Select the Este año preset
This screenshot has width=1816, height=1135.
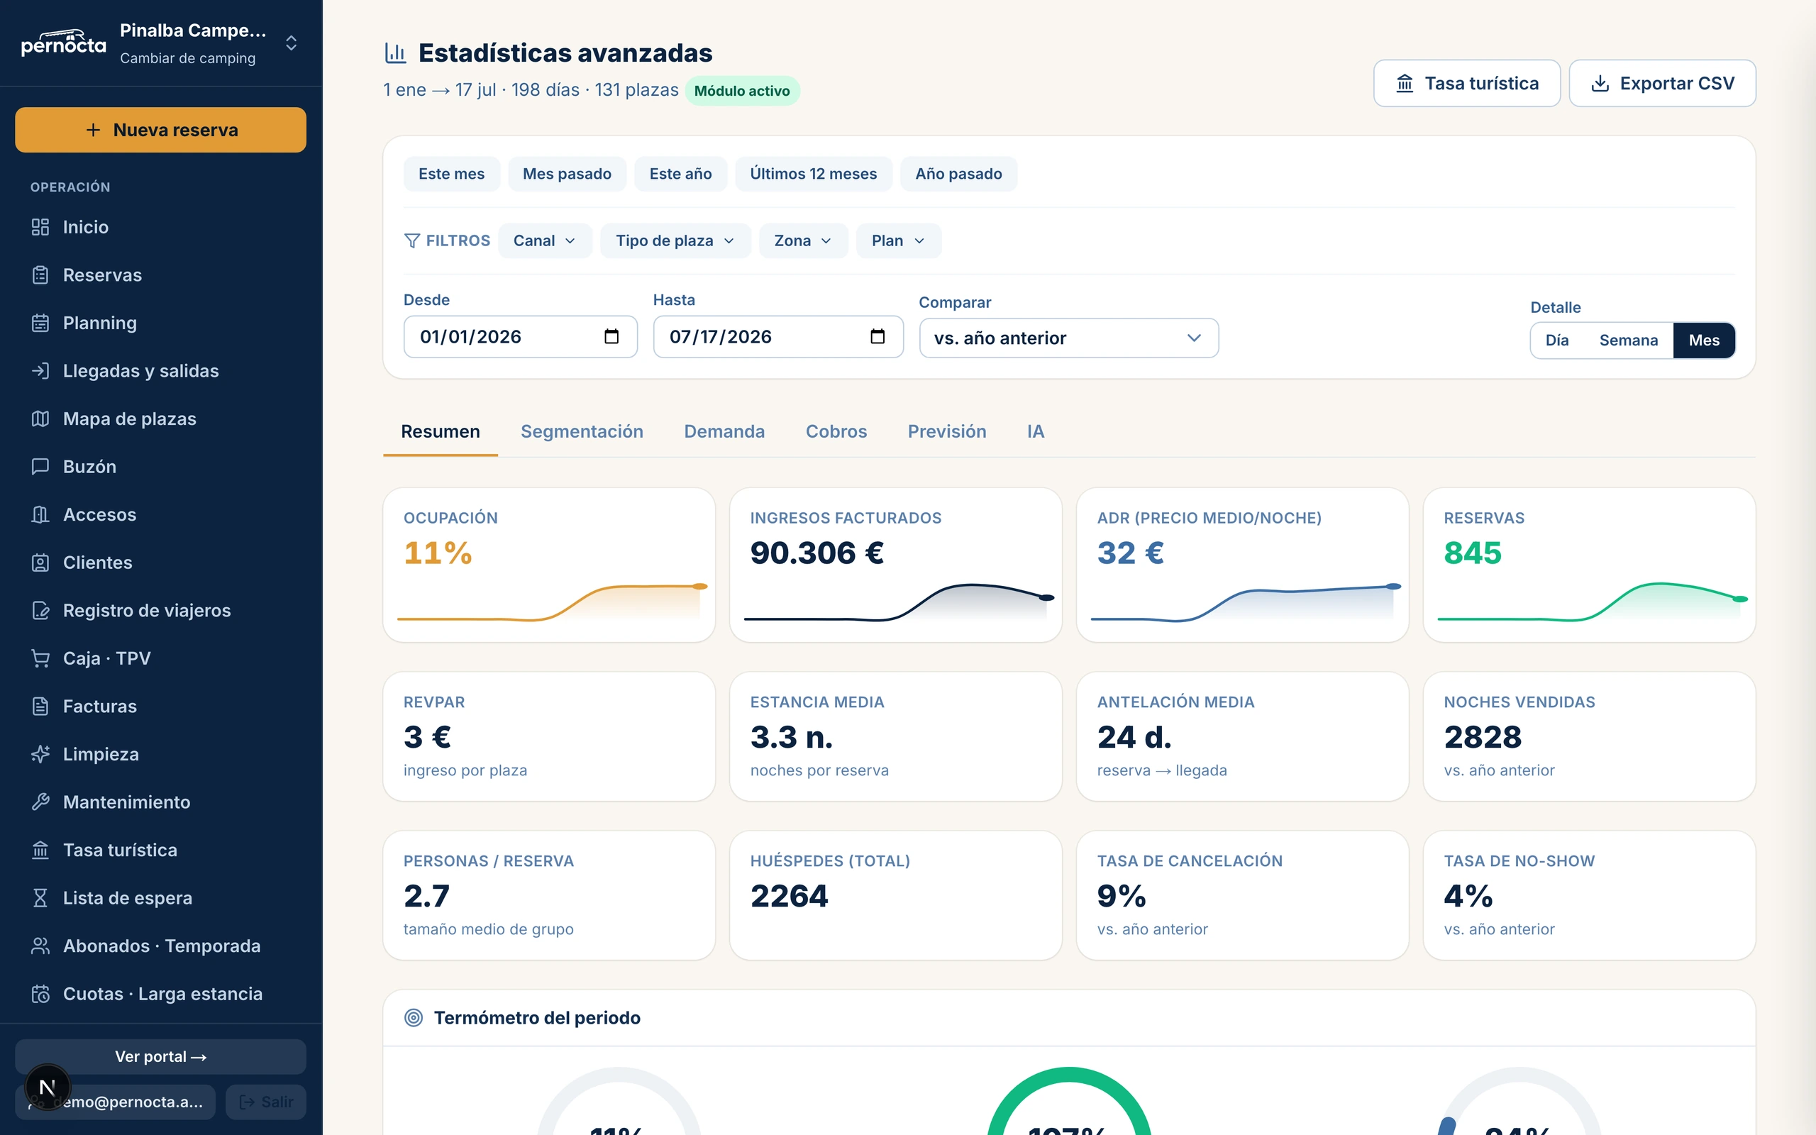680,175
